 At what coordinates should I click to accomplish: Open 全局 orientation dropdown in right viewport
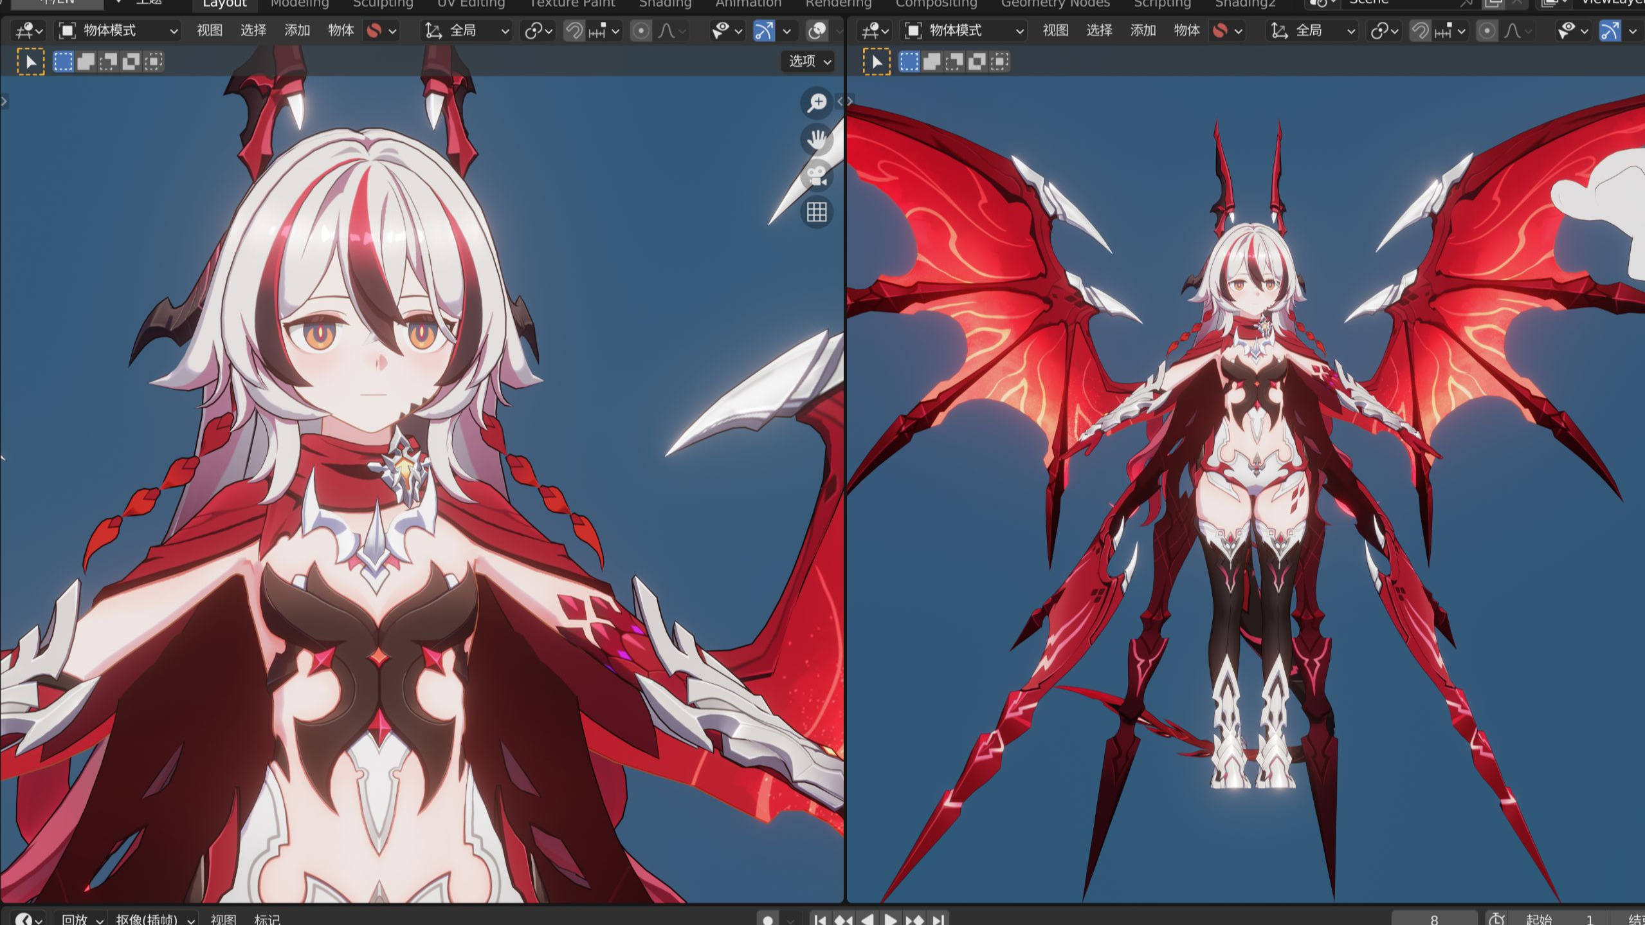click(x=1313, y=30)
